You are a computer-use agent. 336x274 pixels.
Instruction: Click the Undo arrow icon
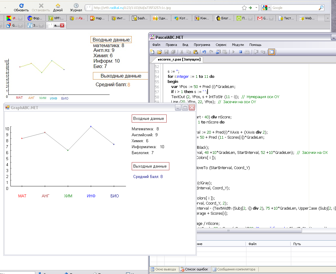pyautogui.click(x=204, y=52)
